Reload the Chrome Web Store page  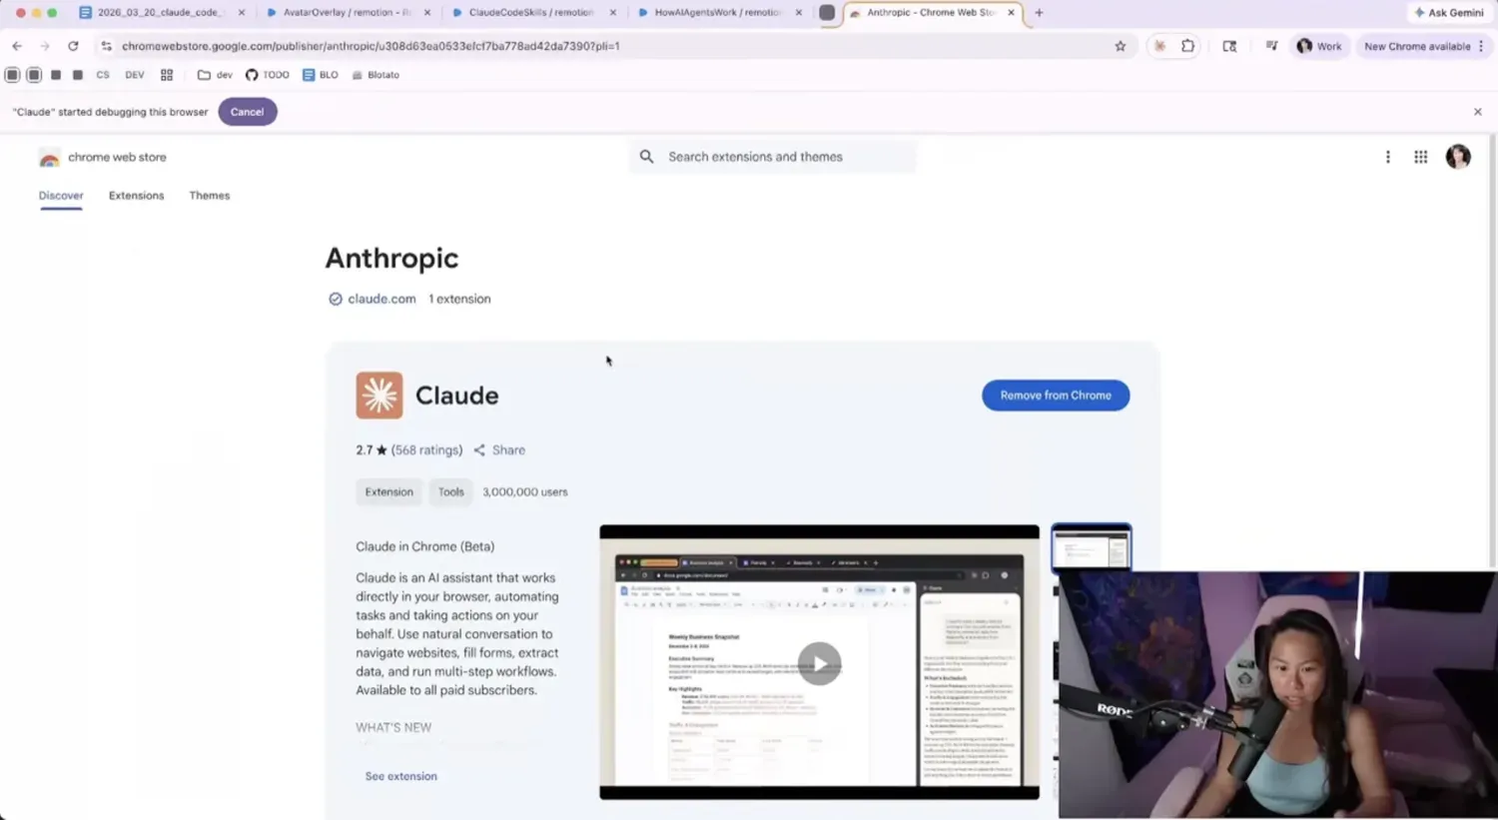point(73,46)
